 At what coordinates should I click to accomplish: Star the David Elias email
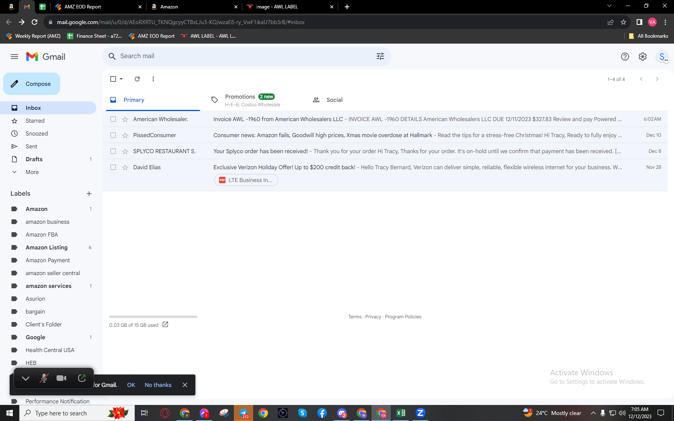[125, 167]
